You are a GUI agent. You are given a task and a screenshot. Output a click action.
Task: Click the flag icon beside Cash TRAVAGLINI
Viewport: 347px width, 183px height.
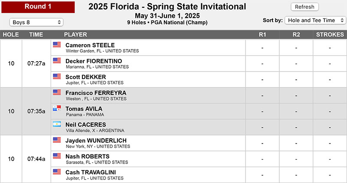(x=57, y=172)
